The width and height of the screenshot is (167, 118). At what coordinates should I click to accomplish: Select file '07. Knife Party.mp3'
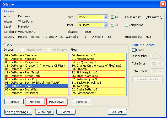click(x=98, y=79)
